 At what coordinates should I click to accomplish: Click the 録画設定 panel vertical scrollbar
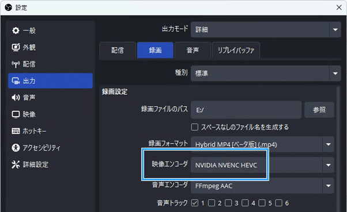338,149
